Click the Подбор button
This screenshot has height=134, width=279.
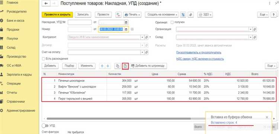pos(70,66)
